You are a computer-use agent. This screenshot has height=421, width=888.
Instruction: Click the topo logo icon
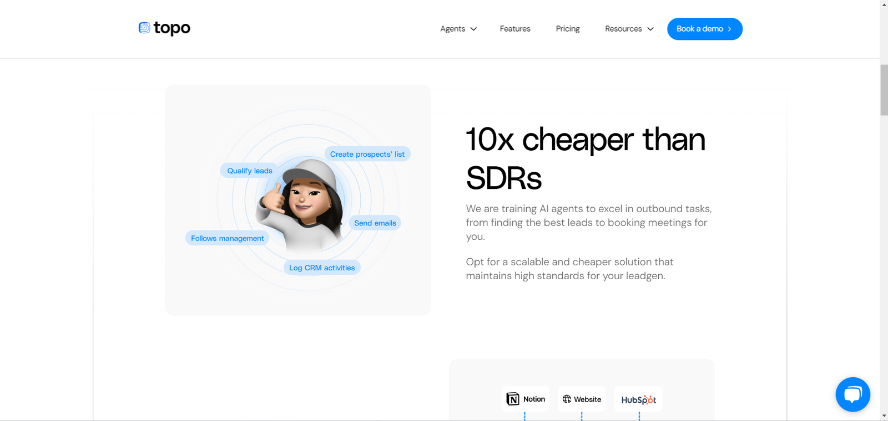click(144, 28)
